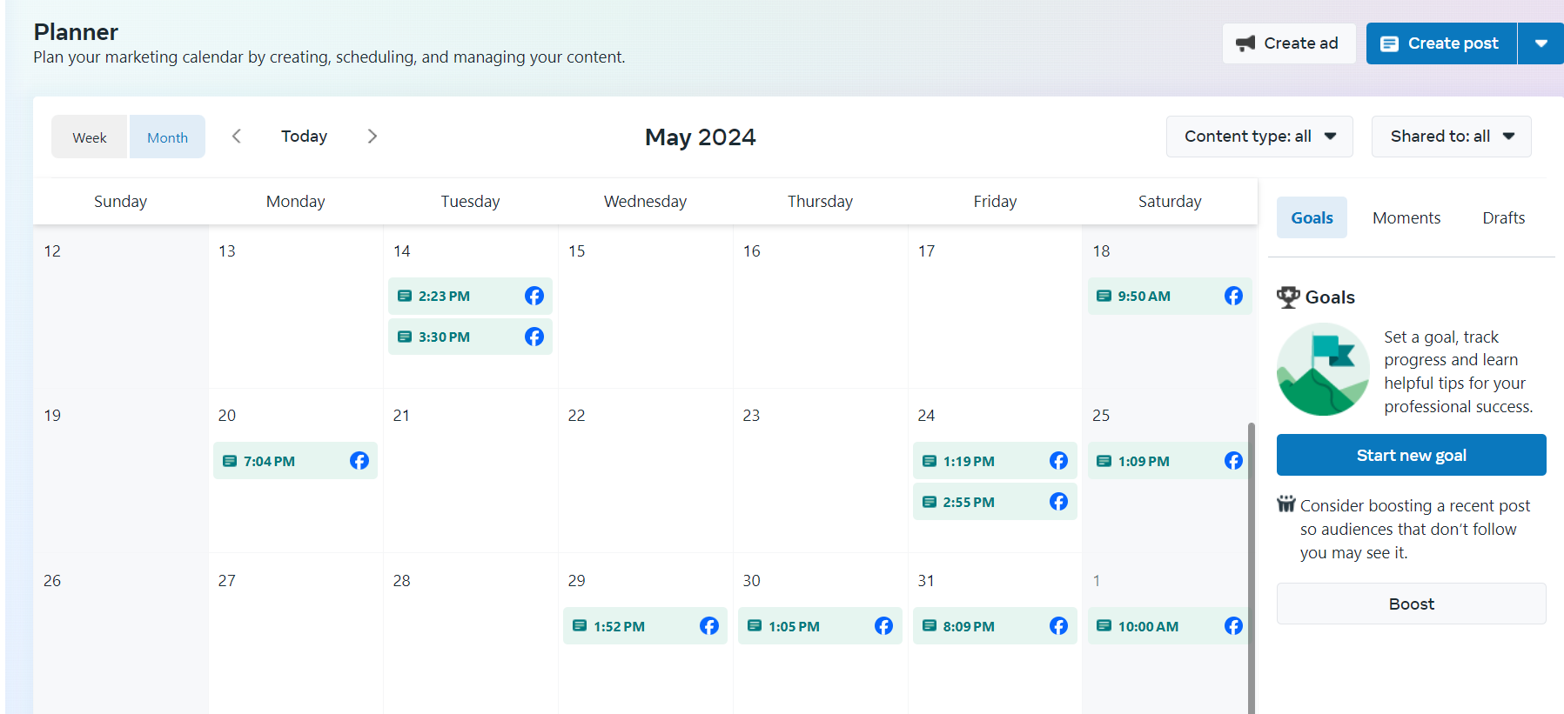Click the post icon on the 1:52 PM entry
1564x714 pixels.
[580, 626]
